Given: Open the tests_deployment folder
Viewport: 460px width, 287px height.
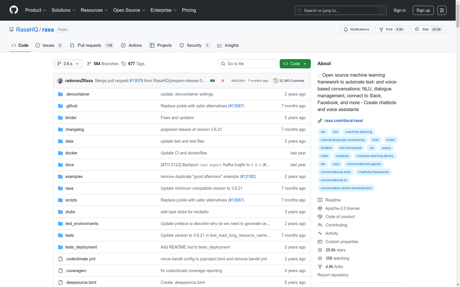Looking at the screenshot, I should pyautogui.click(x=81, y=247).
